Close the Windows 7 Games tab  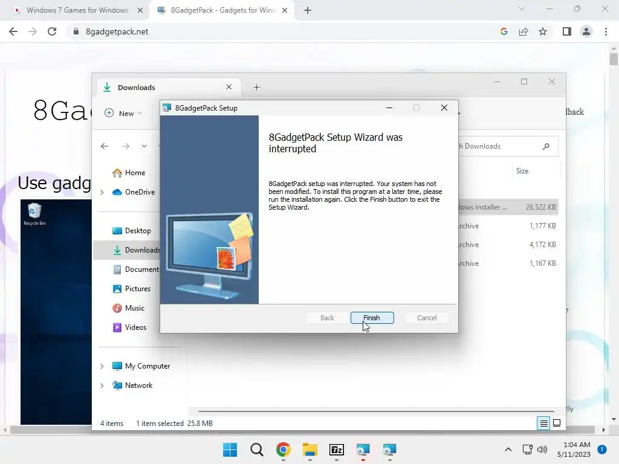pos(140,10)
